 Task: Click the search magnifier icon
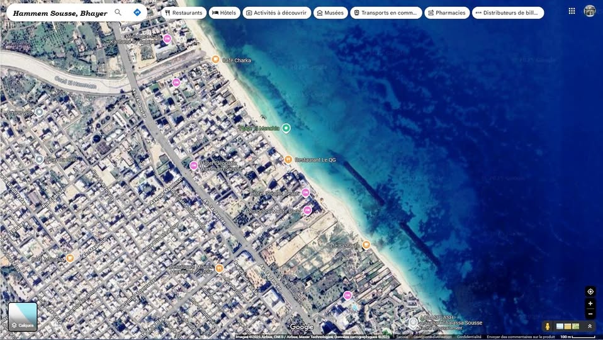pos(118,13)
